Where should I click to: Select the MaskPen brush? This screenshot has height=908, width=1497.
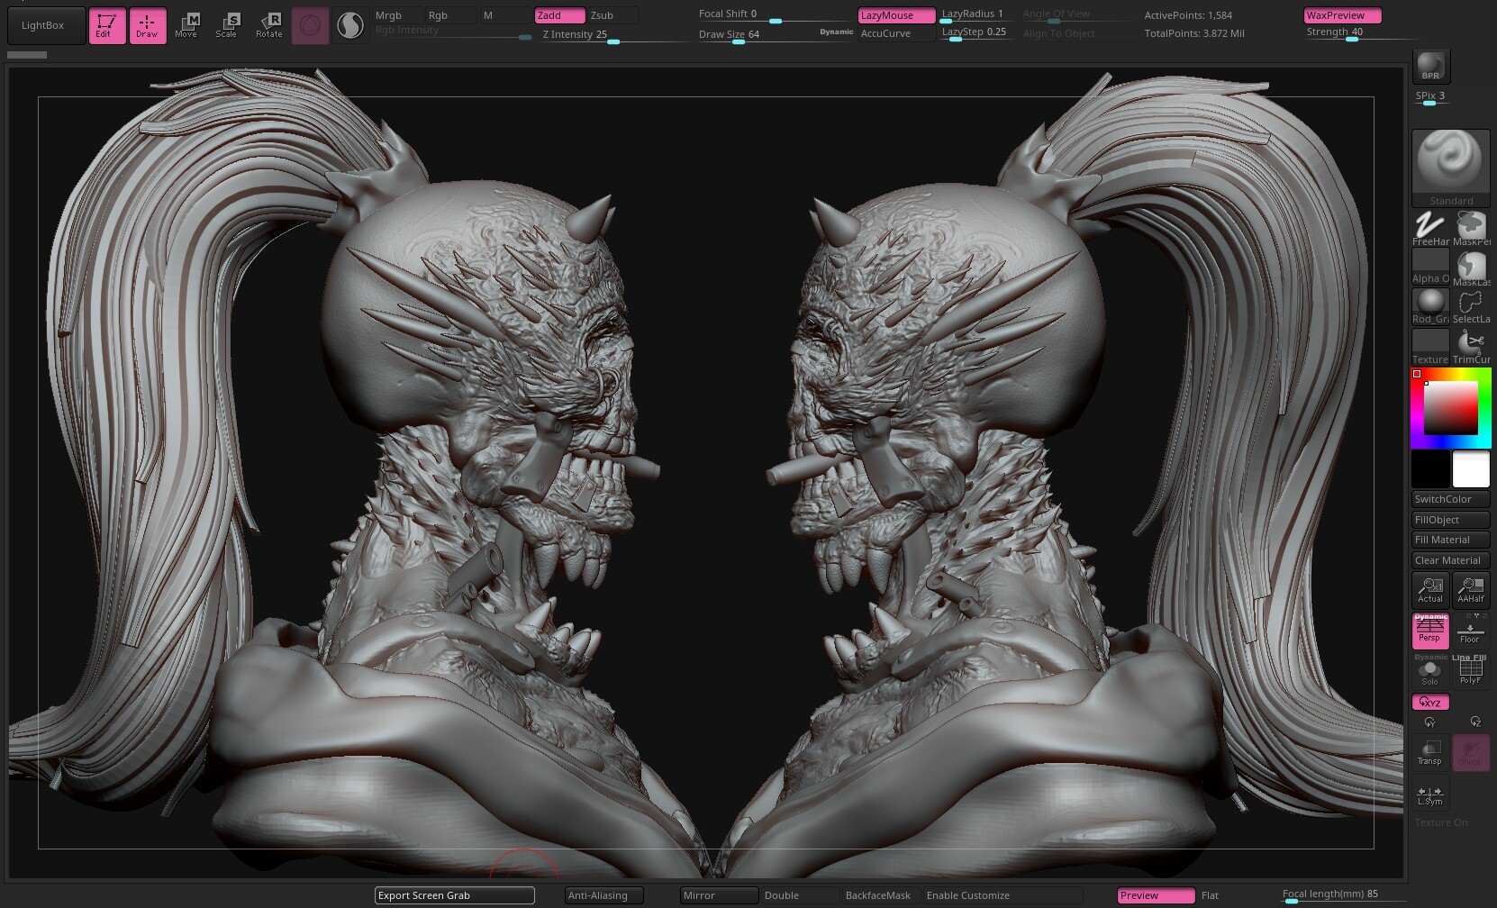point(1471,229)
